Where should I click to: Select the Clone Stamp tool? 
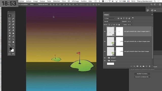coord(13,27)
